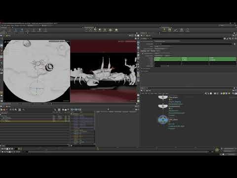237x178 pixels.
Task: Click the round camera object in the top-down viewport
Action: click(49, 67)
